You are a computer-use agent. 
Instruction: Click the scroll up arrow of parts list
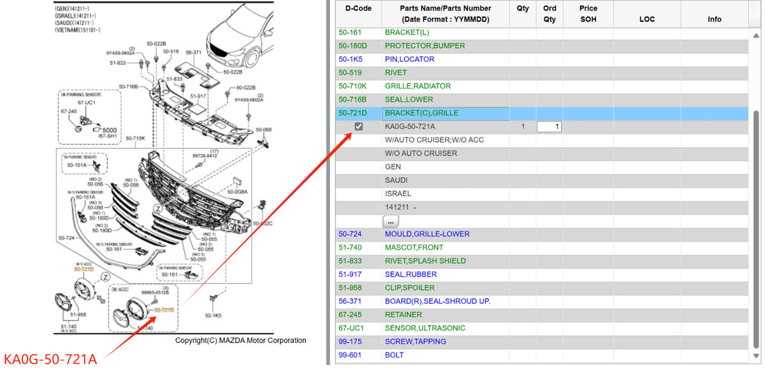(x=756, y=5)
